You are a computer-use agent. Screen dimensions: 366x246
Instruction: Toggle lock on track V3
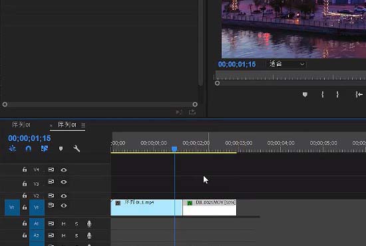coord(25,184)
